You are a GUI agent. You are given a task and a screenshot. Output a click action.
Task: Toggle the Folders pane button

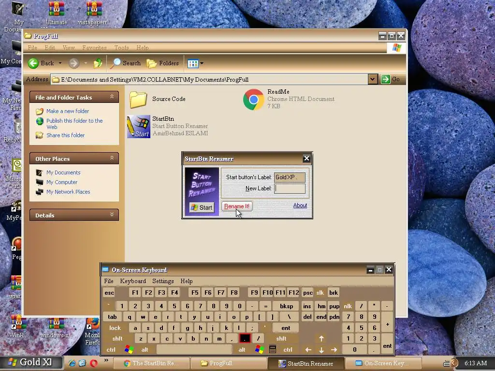point(163,63)
